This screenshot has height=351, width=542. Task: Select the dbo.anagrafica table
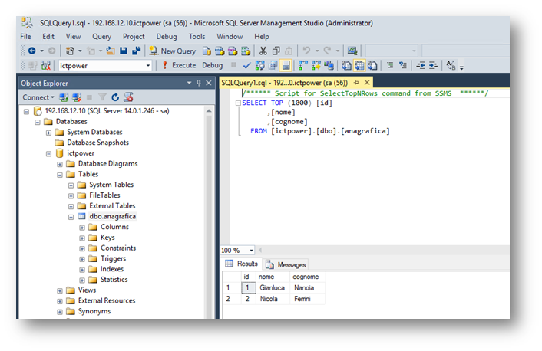coord(112,216)
